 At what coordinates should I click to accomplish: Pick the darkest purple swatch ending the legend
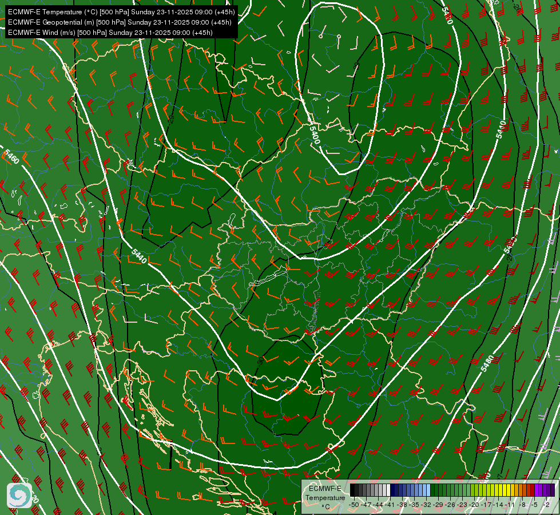(553, 490)
